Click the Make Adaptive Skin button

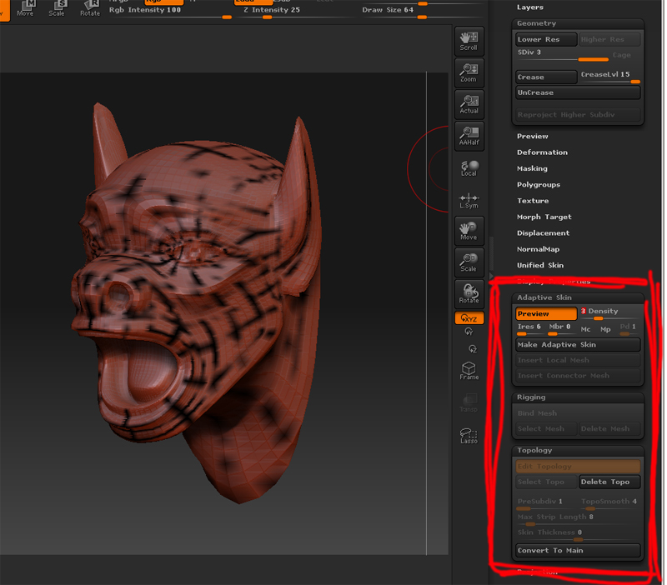click(578, 344)
